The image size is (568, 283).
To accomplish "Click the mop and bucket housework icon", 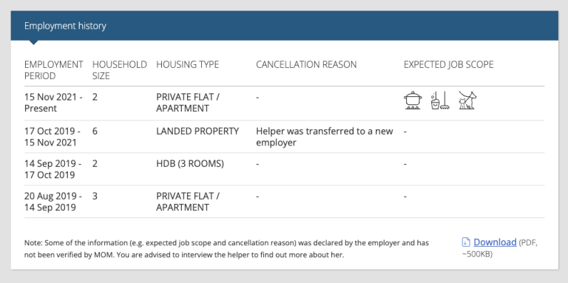I will pos(440,100).
